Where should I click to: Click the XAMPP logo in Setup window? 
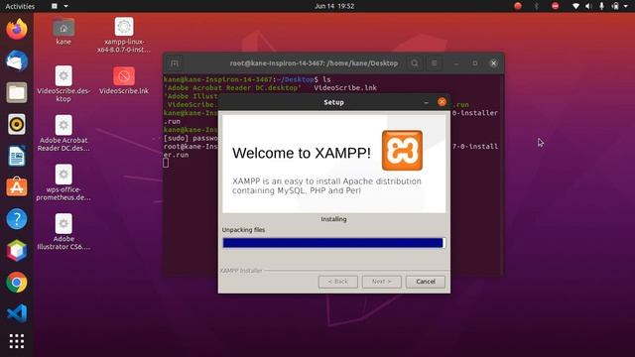pyautogui.click(x=402, y=150)
